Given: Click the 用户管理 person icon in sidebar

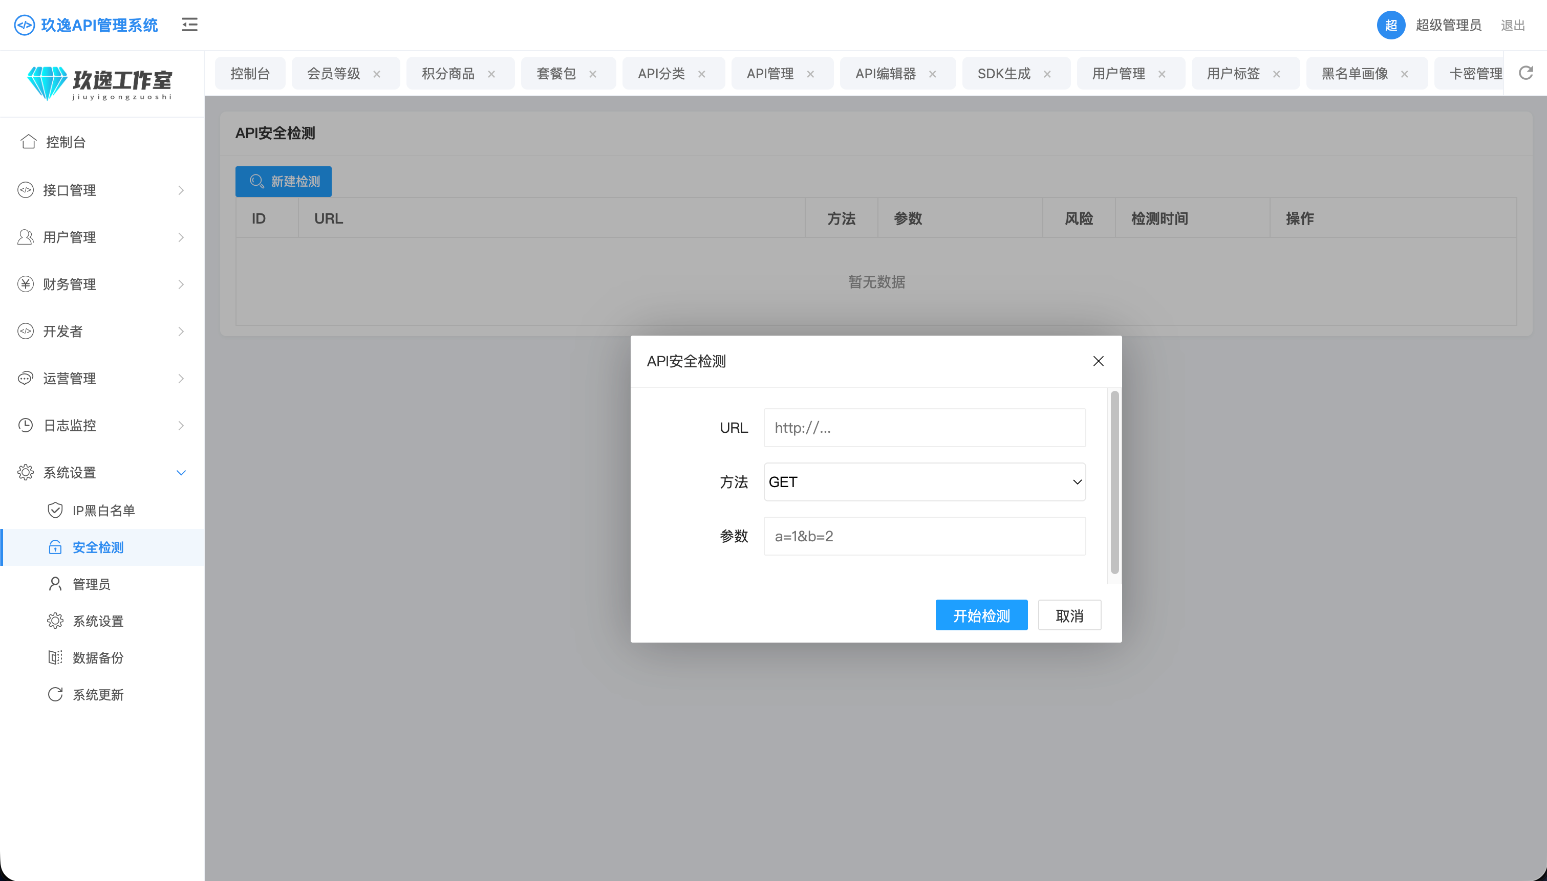Looking at the screenshot, I should coord(26,237).
